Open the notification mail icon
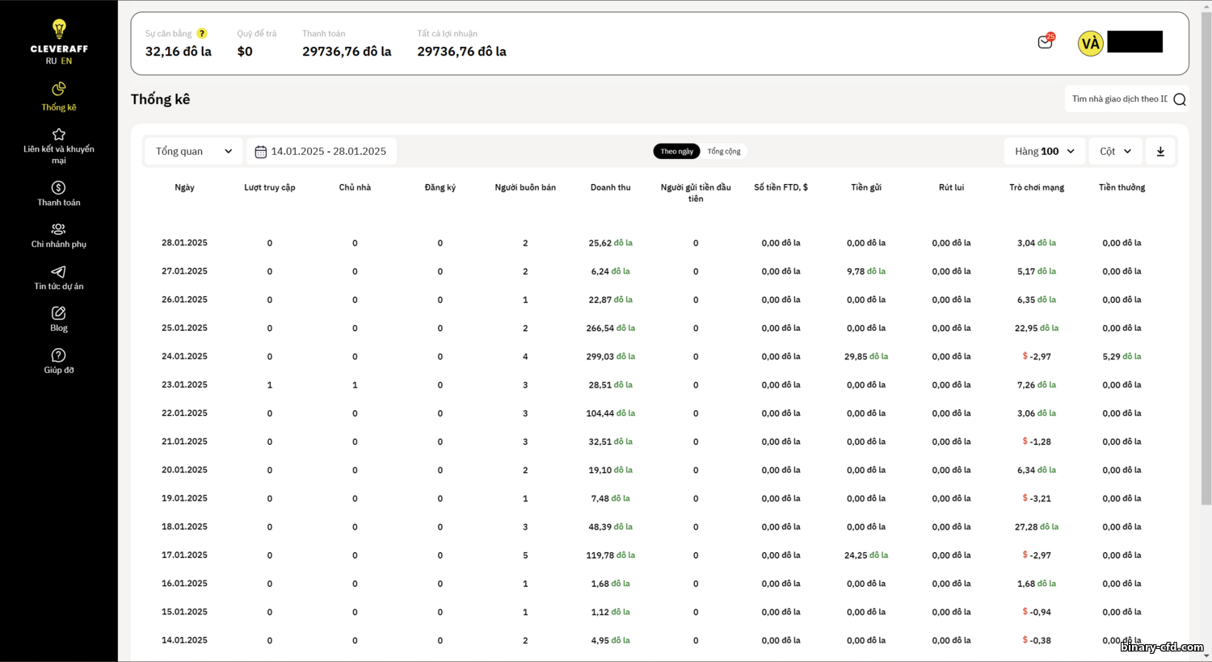 pos(1046,42)
